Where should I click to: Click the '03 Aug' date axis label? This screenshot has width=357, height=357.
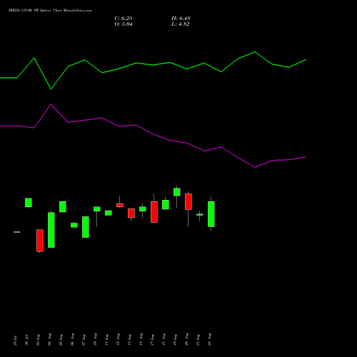pos(38,340)
